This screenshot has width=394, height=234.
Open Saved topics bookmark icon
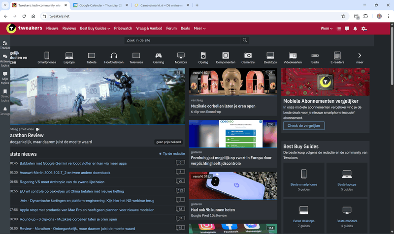click(x=5, y=91)
